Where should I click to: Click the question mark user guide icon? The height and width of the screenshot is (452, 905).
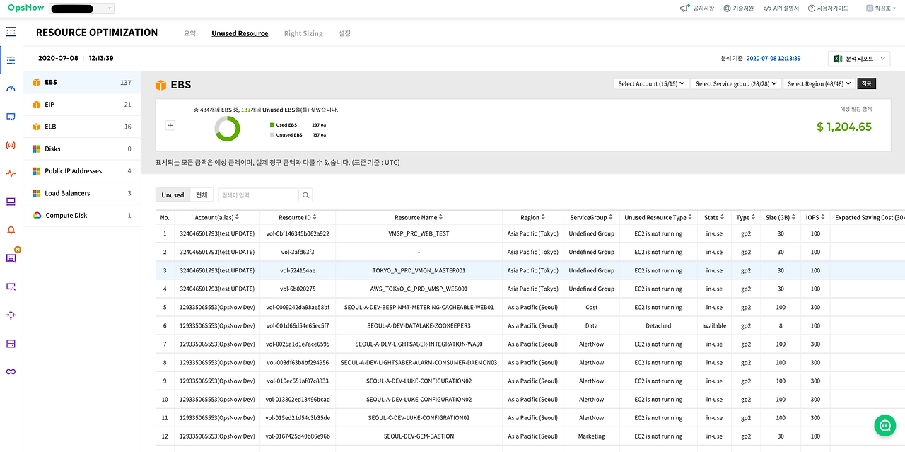point(812,8)
